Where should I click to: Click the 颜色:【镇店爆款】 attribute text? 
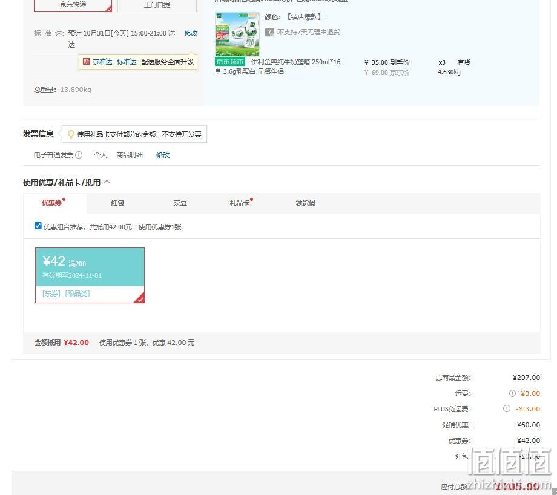coord(297,17)
